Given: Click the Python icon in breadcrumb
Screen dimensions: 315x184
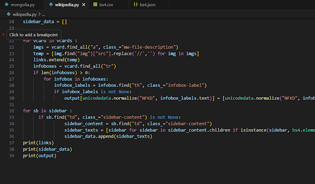Looking at the screenshot, I should coord(9,14).
